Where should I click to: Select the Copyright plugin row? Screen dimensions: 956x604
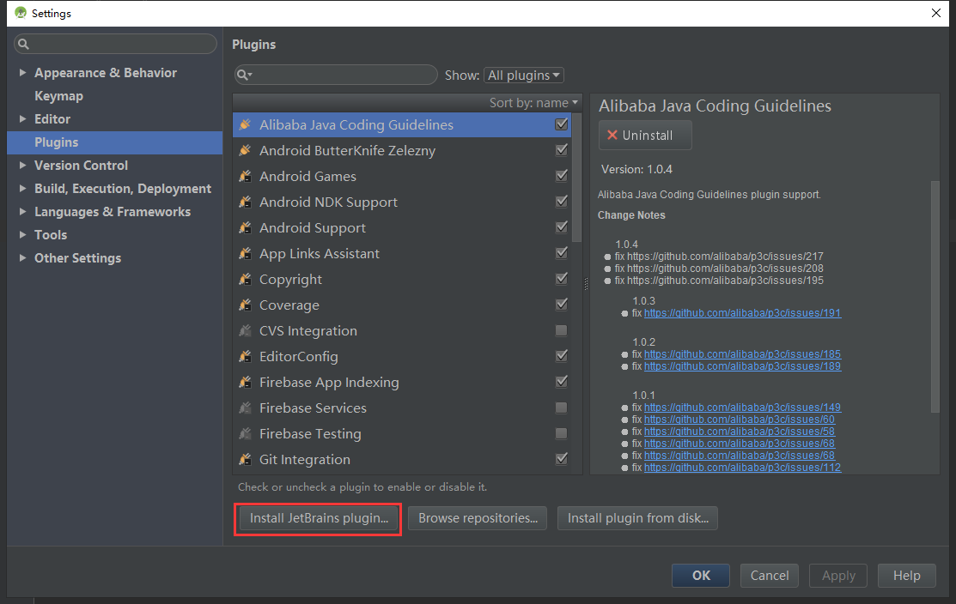click(x=402, y=279)
